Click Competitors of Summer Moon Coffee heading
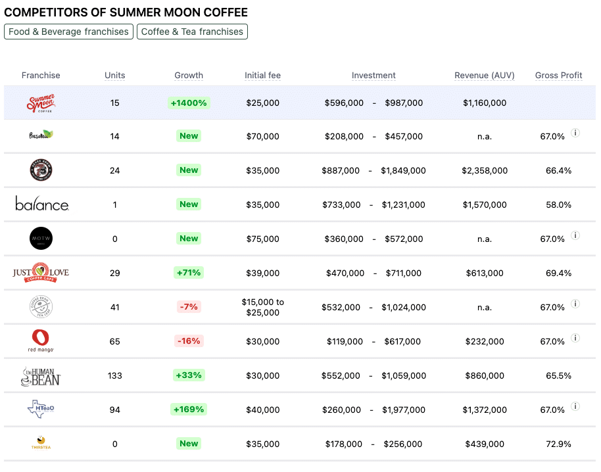This screenshot has height=472, width=601. point(126,12)
